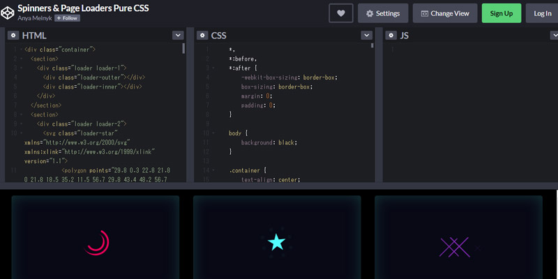Click the green Sign Up button

pyautogui.click(x=501, y=13)
